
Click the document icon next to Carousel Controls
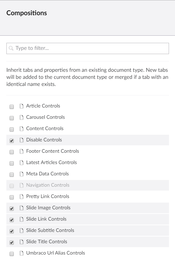22,117
